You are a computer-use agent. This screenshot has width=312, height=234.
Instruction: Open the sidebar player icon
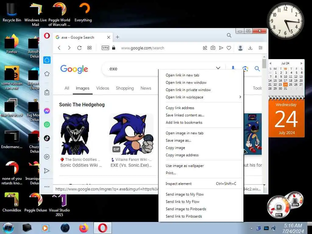47,157
